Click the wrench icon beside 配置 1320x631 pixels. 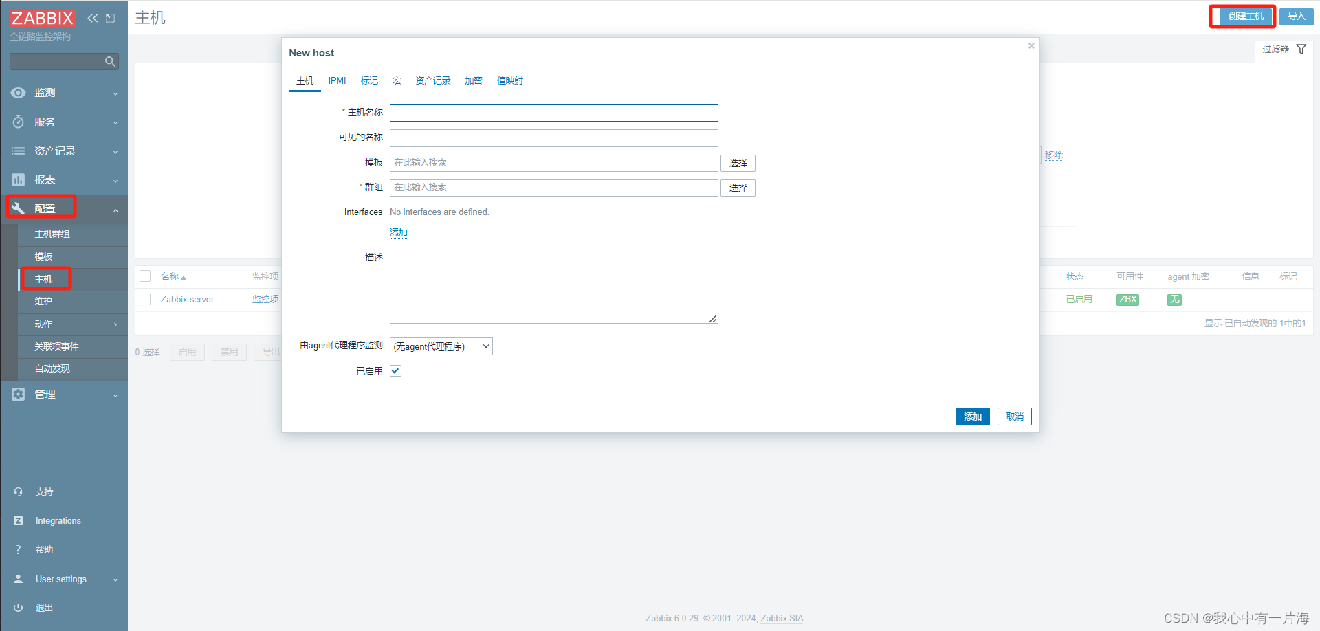tap(19, 208)
